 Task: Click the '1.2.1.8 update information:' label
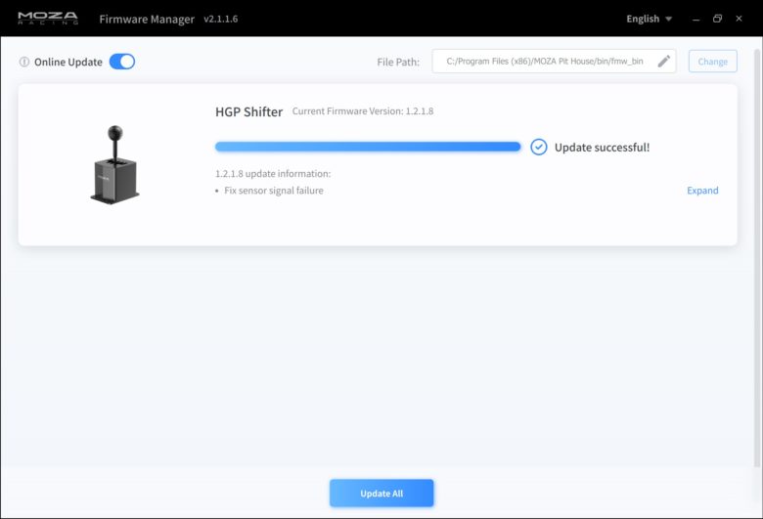(x=273, y=174)
